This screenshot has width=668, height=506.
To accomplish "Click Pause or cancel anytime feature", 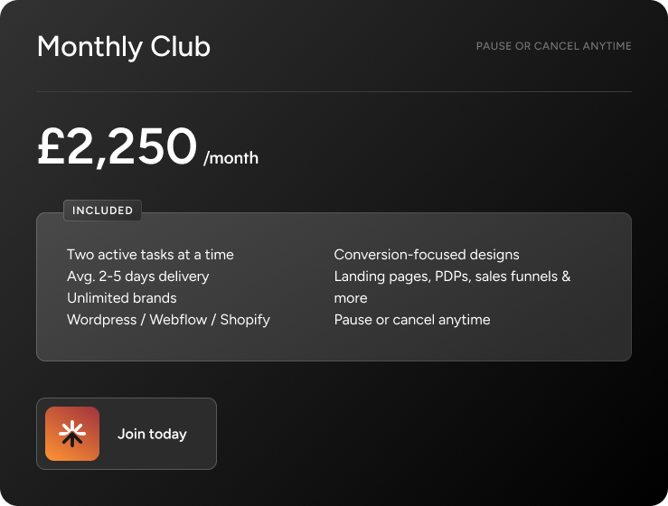I will coord(412,320).
